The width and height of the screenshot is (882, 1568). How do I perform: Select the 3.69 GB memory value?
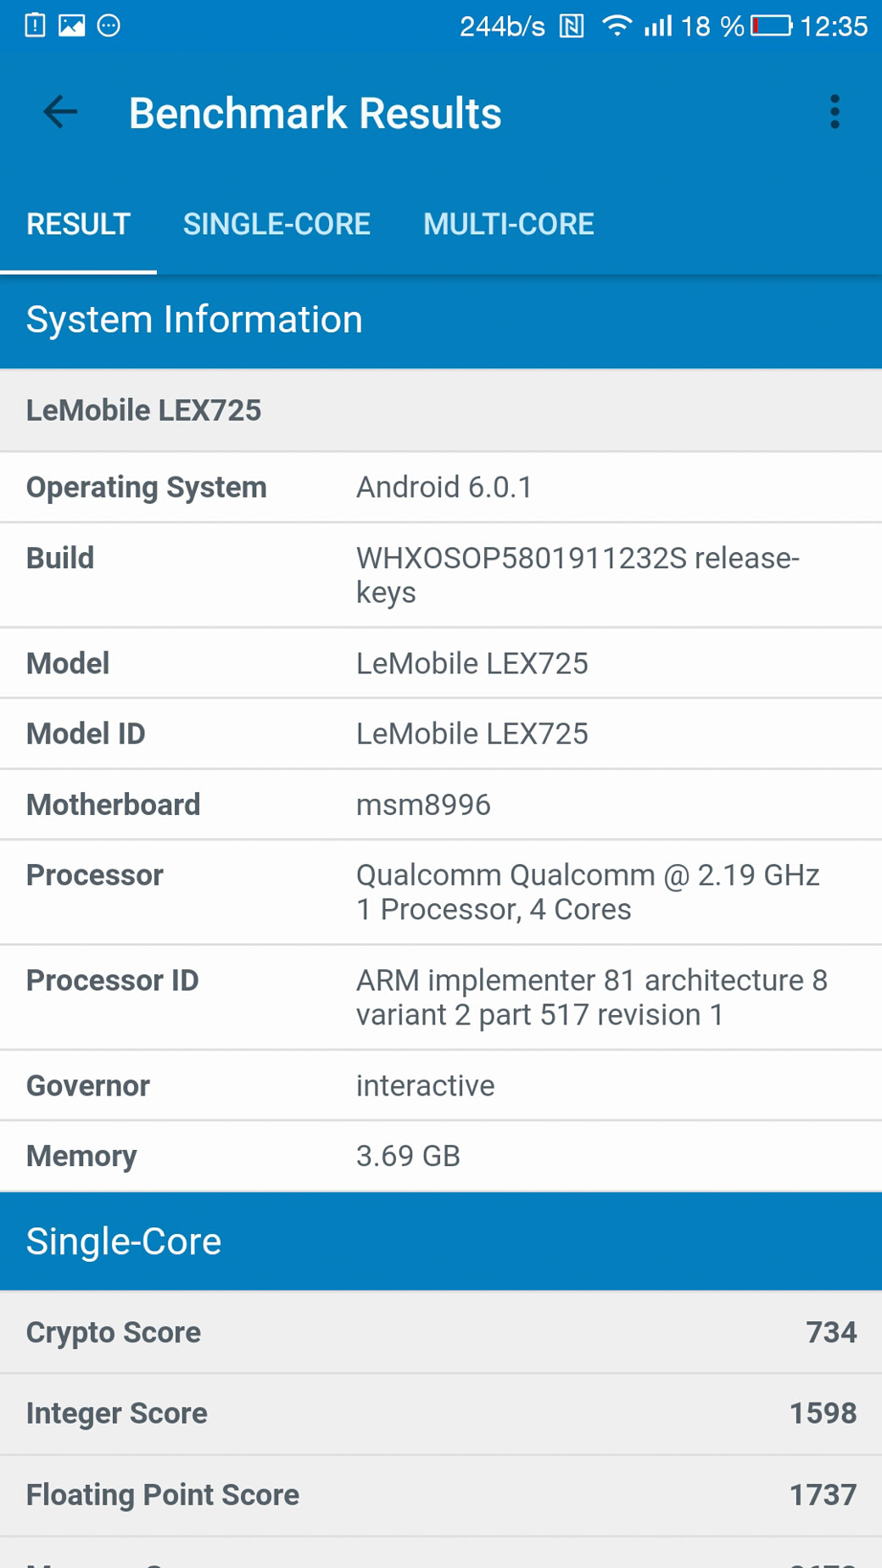[x=408, y=1157]
